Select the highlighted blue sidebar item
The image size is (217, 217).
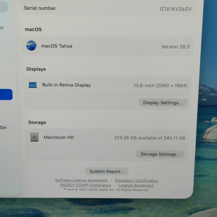(6, 94)
